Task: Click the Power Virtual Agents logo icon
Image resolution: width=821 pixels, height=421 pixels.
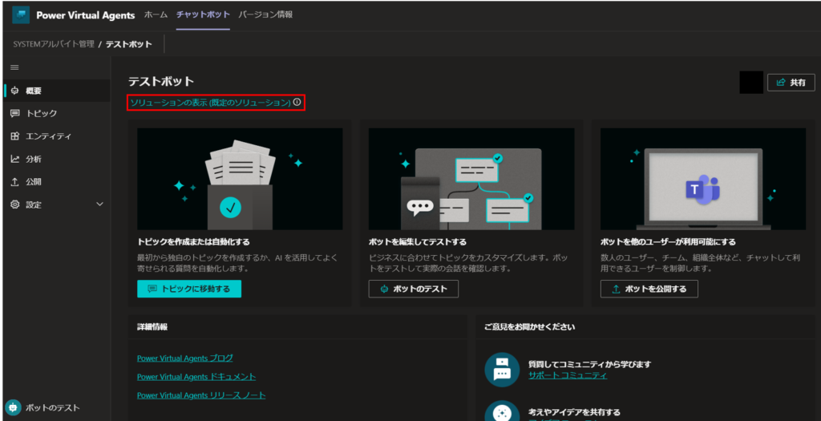Action: tap(21, 15)
